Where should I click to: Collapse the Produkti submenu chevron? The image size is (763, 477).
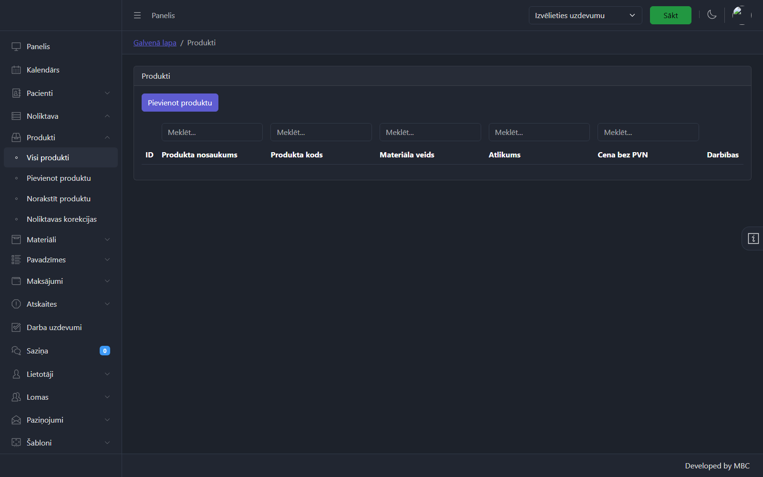tap(107, 137)
